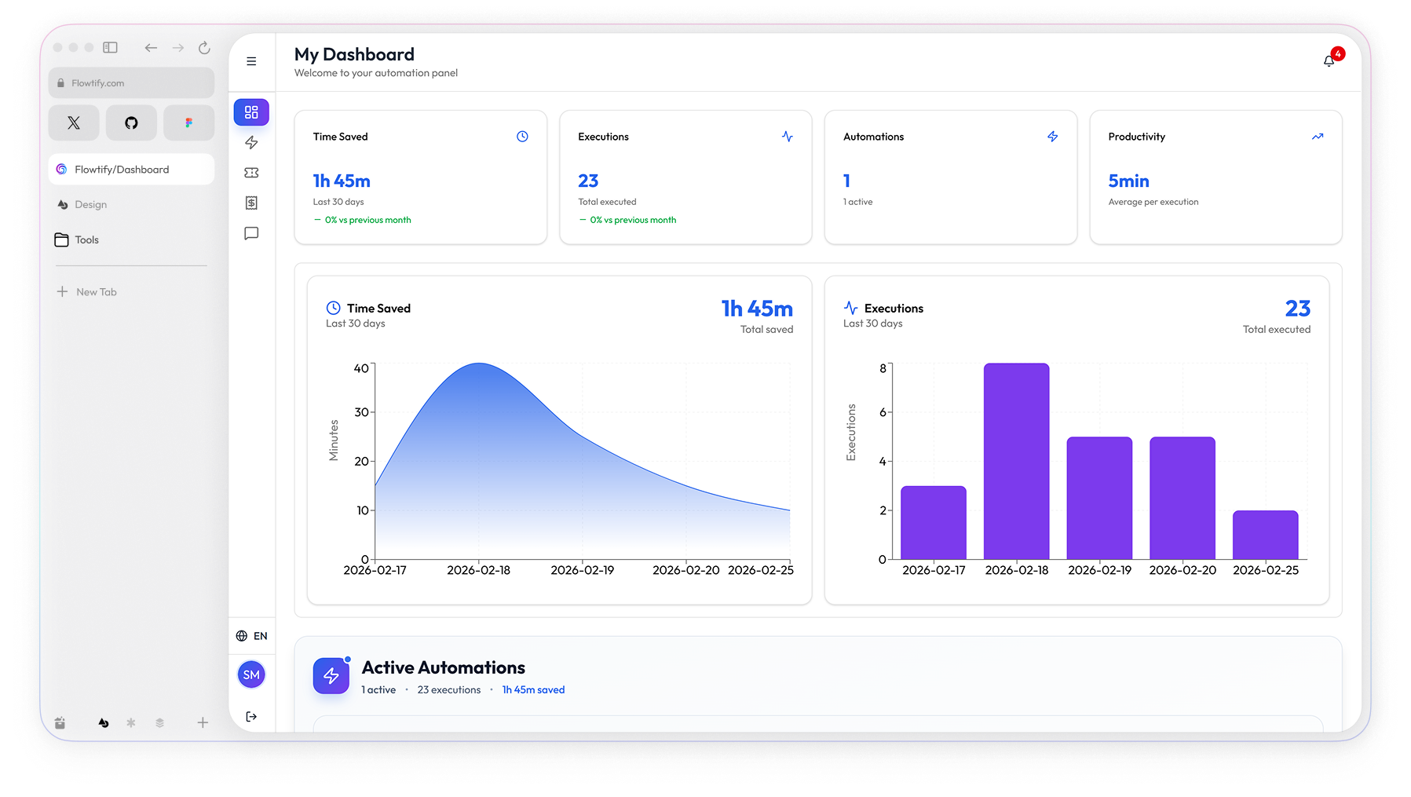Select the Dashboard grid icon in sidebar
This screenshot has width=1411, height=797.
point(251,112)
